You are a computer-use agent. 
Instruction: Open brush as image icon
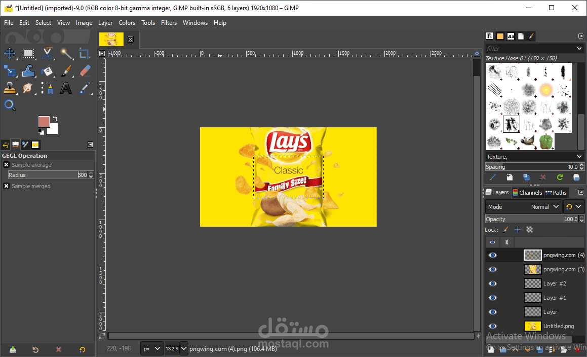click(x=576, y=177)
